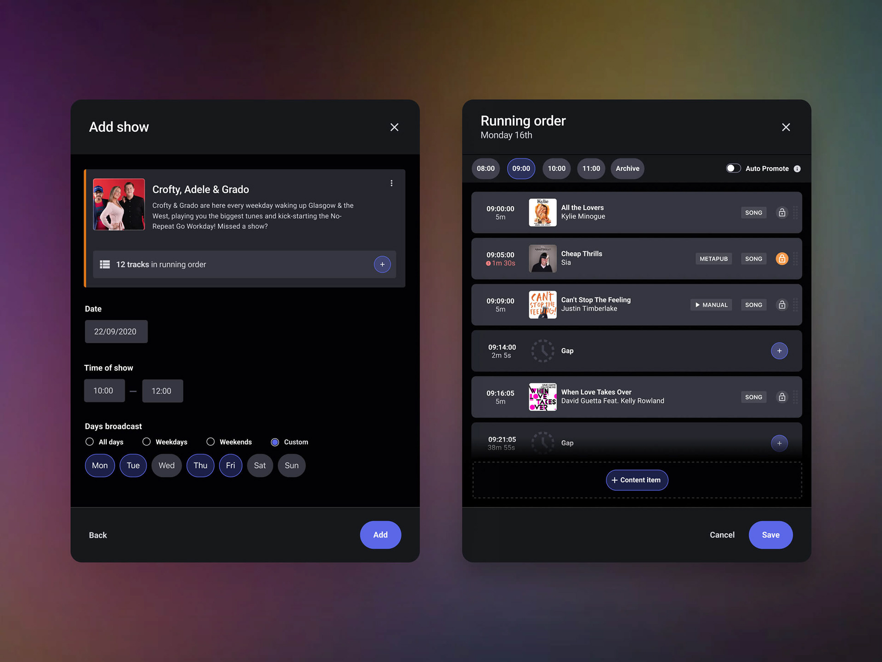Click the list icon in running order row
882x662 pixels.
(x=105, y=265)
